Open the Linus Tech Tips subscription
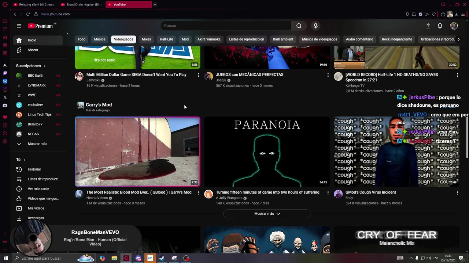Screen dimensions: 469x263 [38, 115]
